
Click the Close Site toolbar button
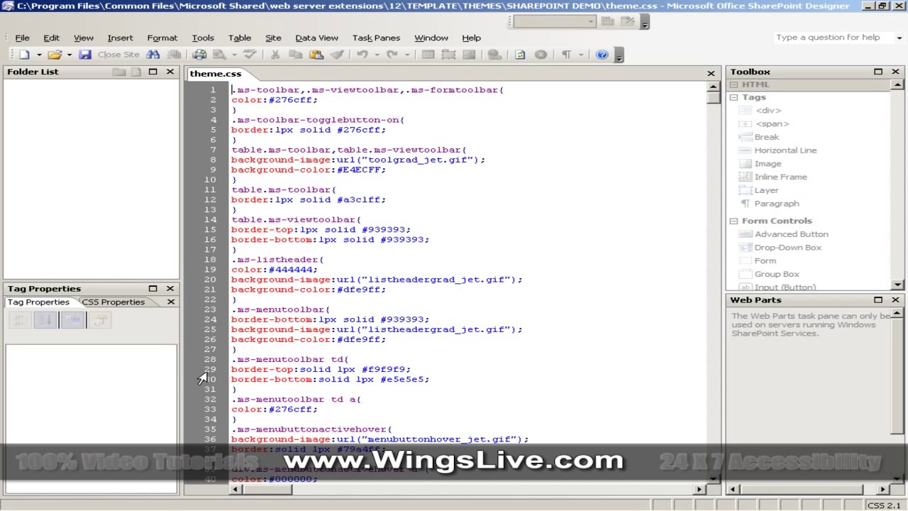pyautogui.click(x=118, y=55)
